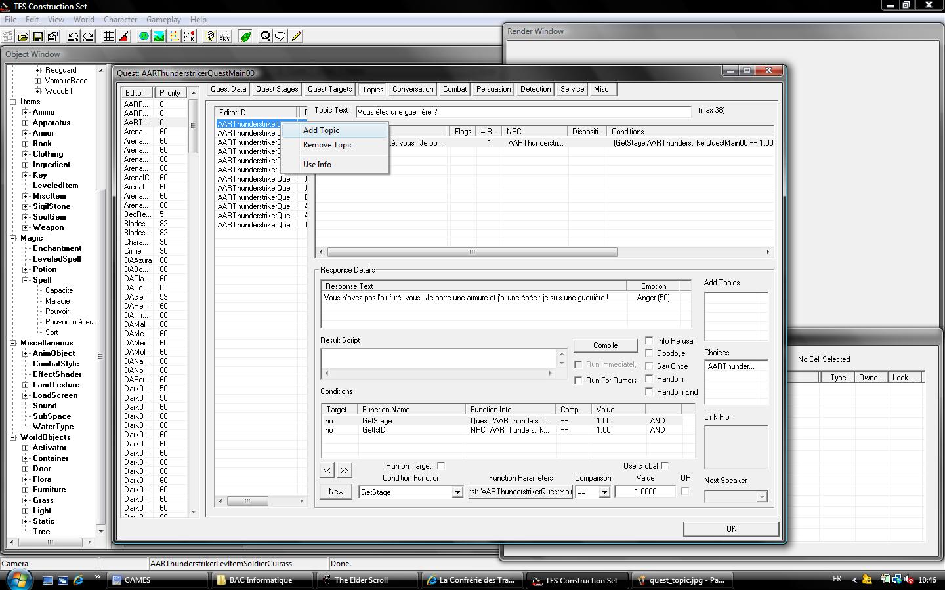Click the info list horizontal scrollbar thumb
945x590 pixels.
[472, 252]
